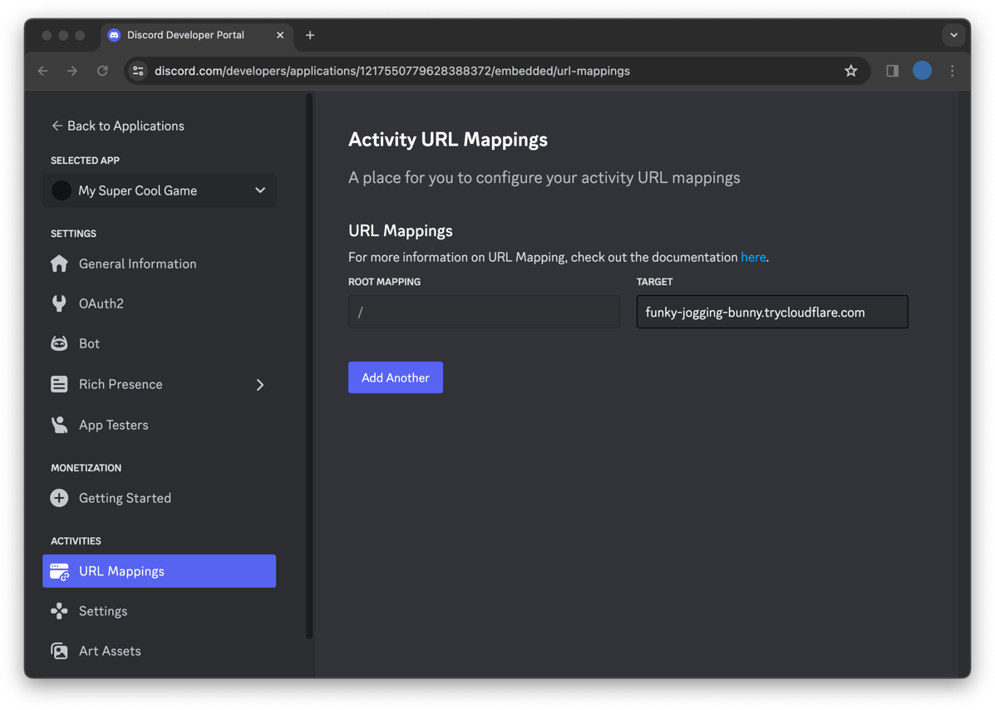Click the TARGET field label
This screenshot has width=995, height=710.
click(655, 282)
